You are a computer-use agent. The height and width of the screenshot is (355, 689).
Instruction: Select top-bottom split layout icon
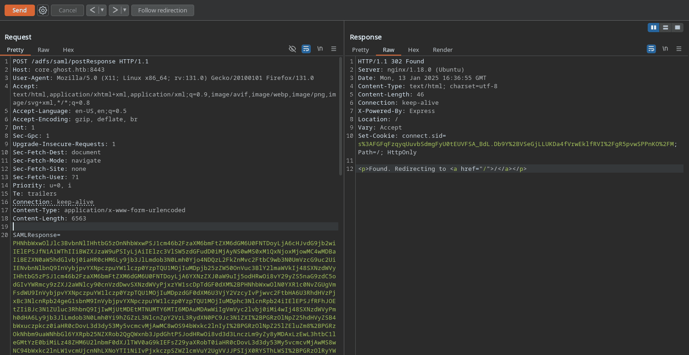[665, 28]
